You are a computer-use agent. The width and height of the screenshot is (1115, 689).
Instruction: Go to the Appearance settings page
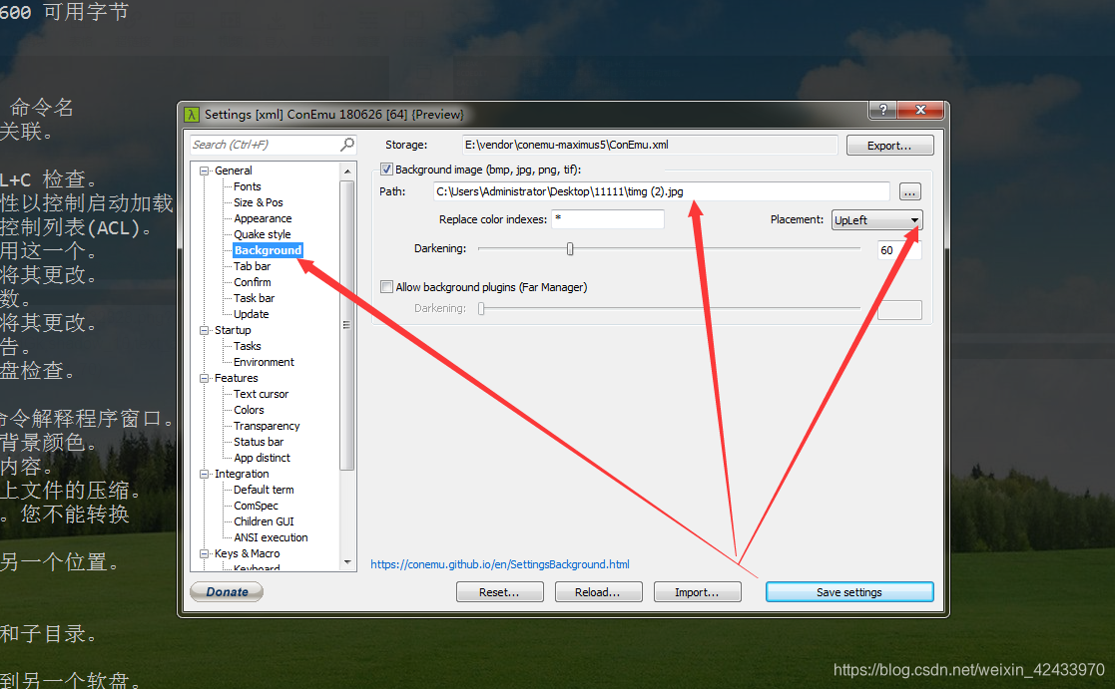coord(263,218)
